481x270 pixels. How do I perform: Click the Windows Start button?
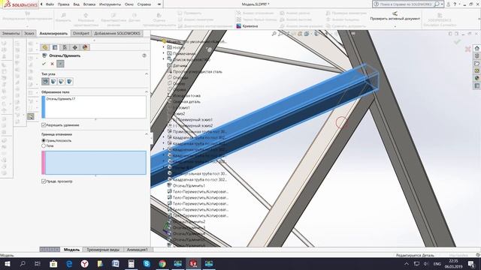click(7, 263)
